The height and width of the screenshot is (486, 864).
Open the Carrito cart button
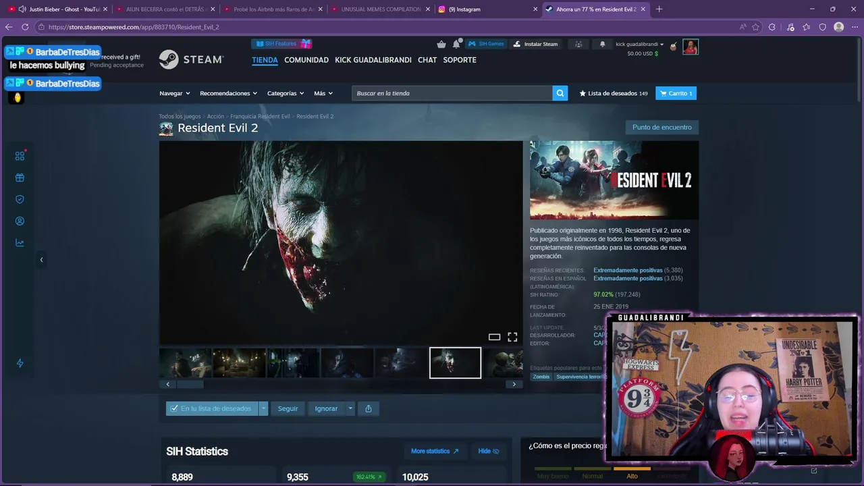pos(676,93)
